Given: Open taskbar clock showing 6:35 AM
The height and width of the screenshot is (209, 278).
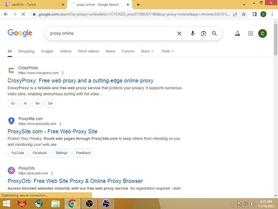Looking at the screenshot, I should (266, 204).
